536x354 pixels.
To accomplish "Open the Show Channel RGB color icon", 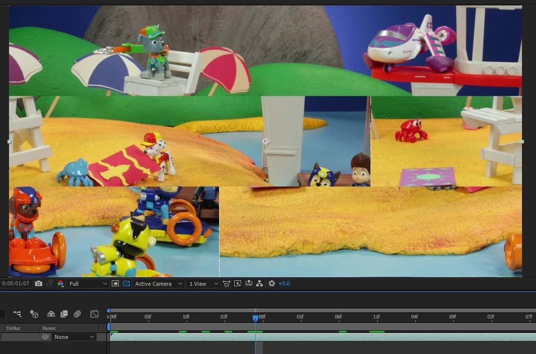I will click(x=61, y=284).
